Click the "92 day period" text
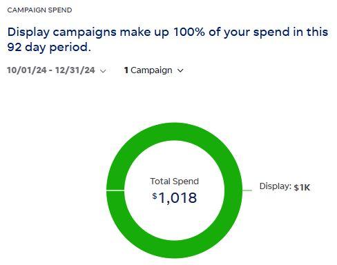337x265 pixels. (49, 47)
